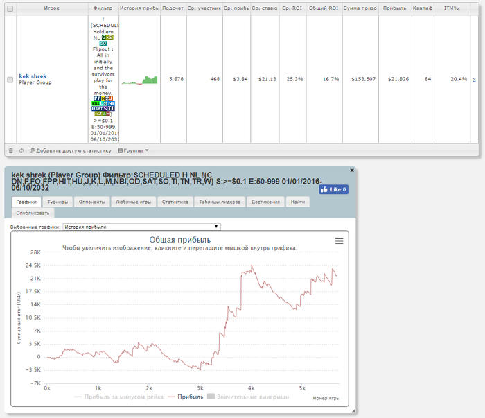Open the Найти tab
Screen dimensions: 485x418
click(298, 202)
